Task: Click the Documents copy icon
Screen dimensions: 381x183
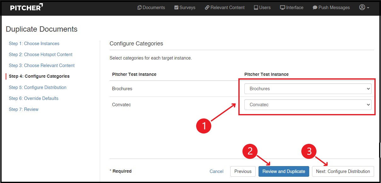Action: click(139, 8)
